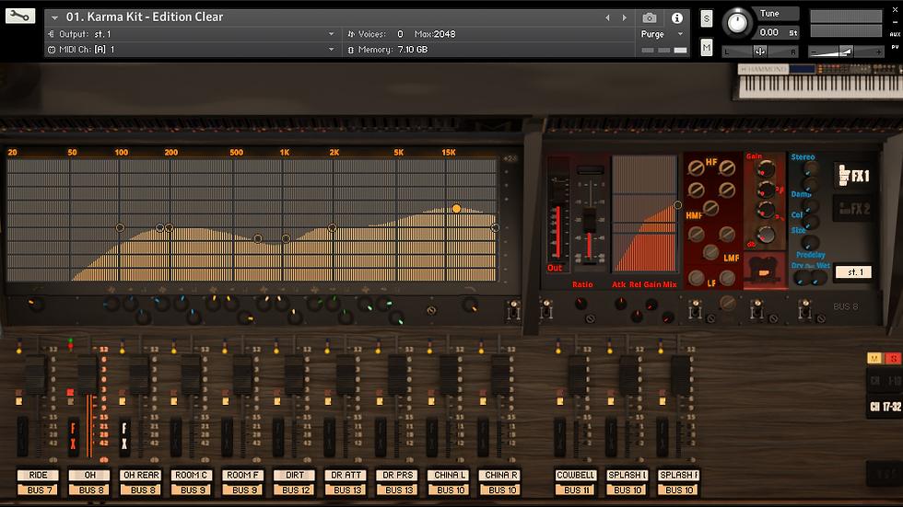Click the Hammond keyboard thumbnail
Screen dimensions: 903x507
point(820,82)
